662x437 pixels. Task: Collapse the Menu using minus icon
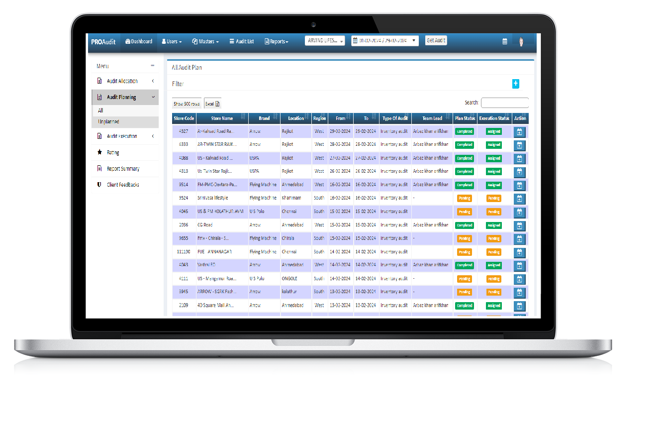coord(153,66)
